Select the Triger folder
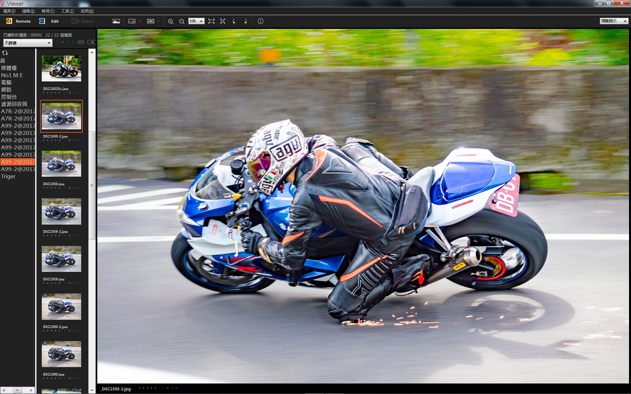Screen dimensions: 631x394 coord(8,176)
